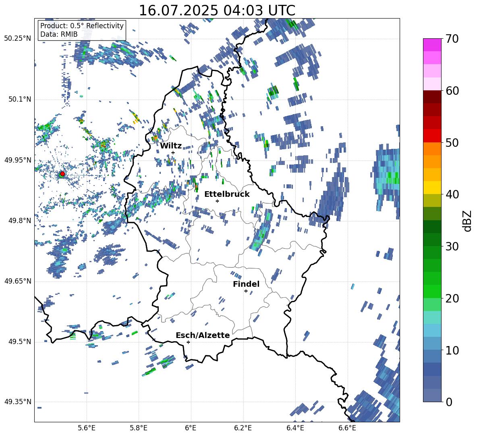This screenshot has width=477, height=436.
Task: Click the 6°E longitude label
Action: tap(191, 428)
